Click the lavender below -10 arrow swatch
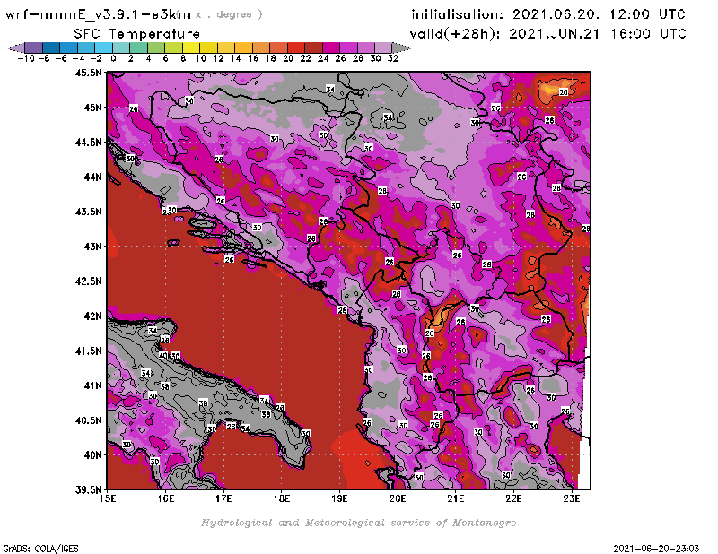 (x=16, y=48)
